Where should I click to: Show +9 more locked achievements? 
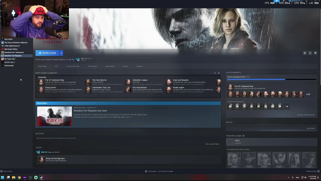pos(287,106)
